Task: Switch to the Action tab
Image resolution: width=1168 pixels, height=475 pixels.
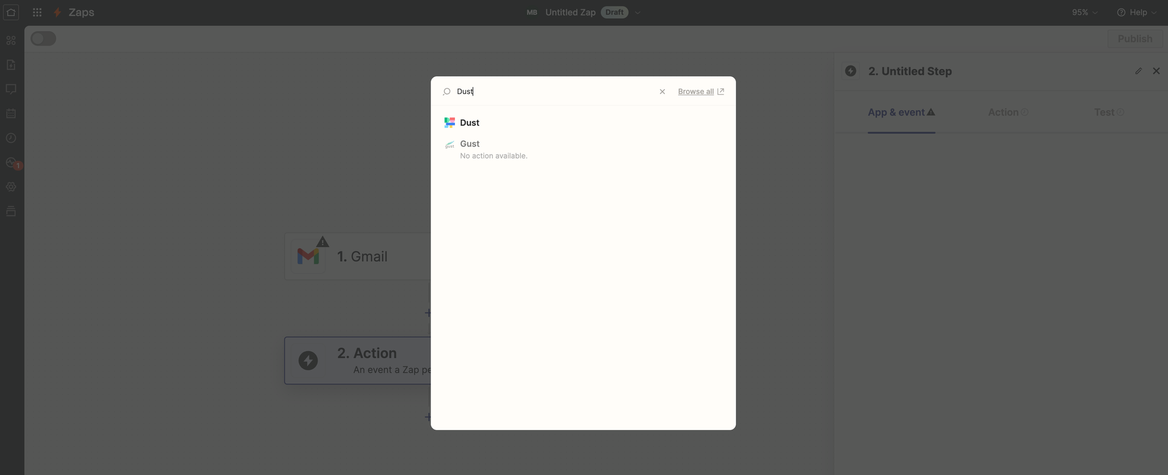Action: [1008, 112]
